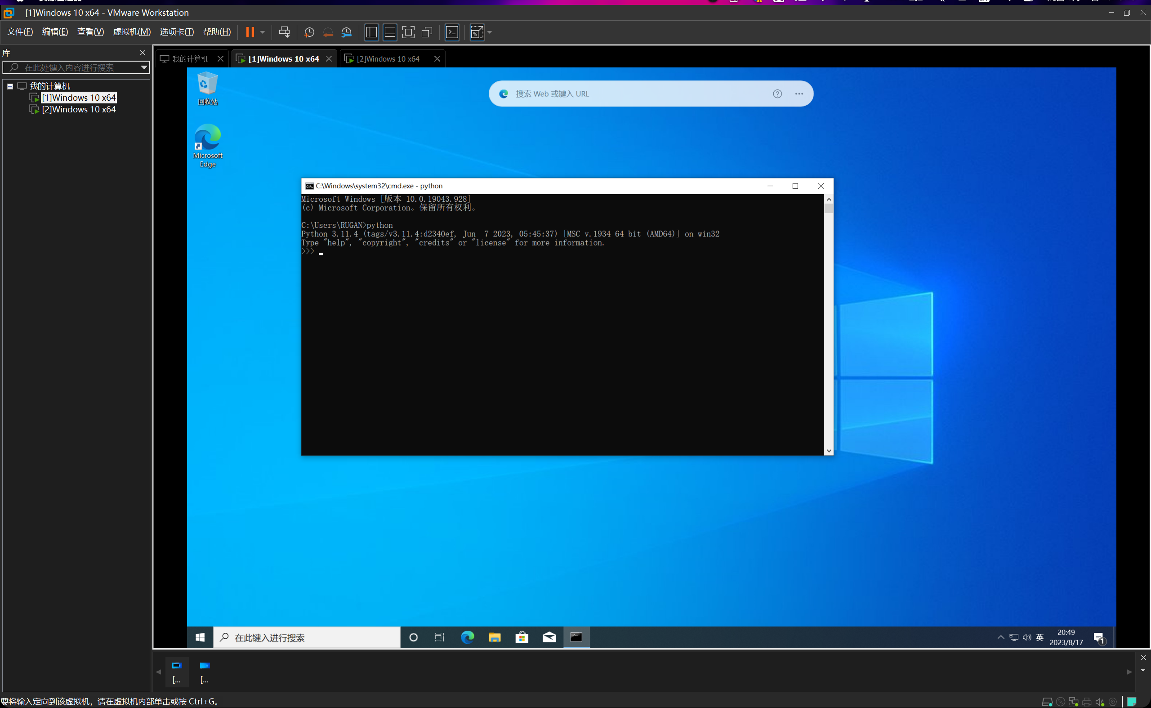Open the 编辑(E) menu

click(x=55, y=31)
